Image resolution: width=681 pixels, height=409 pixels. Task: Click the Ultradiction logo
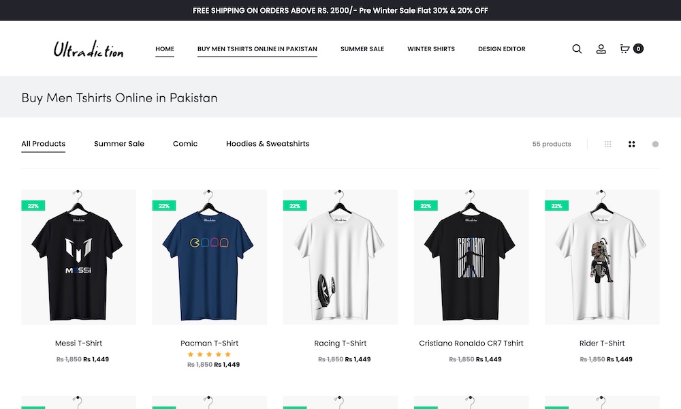[89, 50]
